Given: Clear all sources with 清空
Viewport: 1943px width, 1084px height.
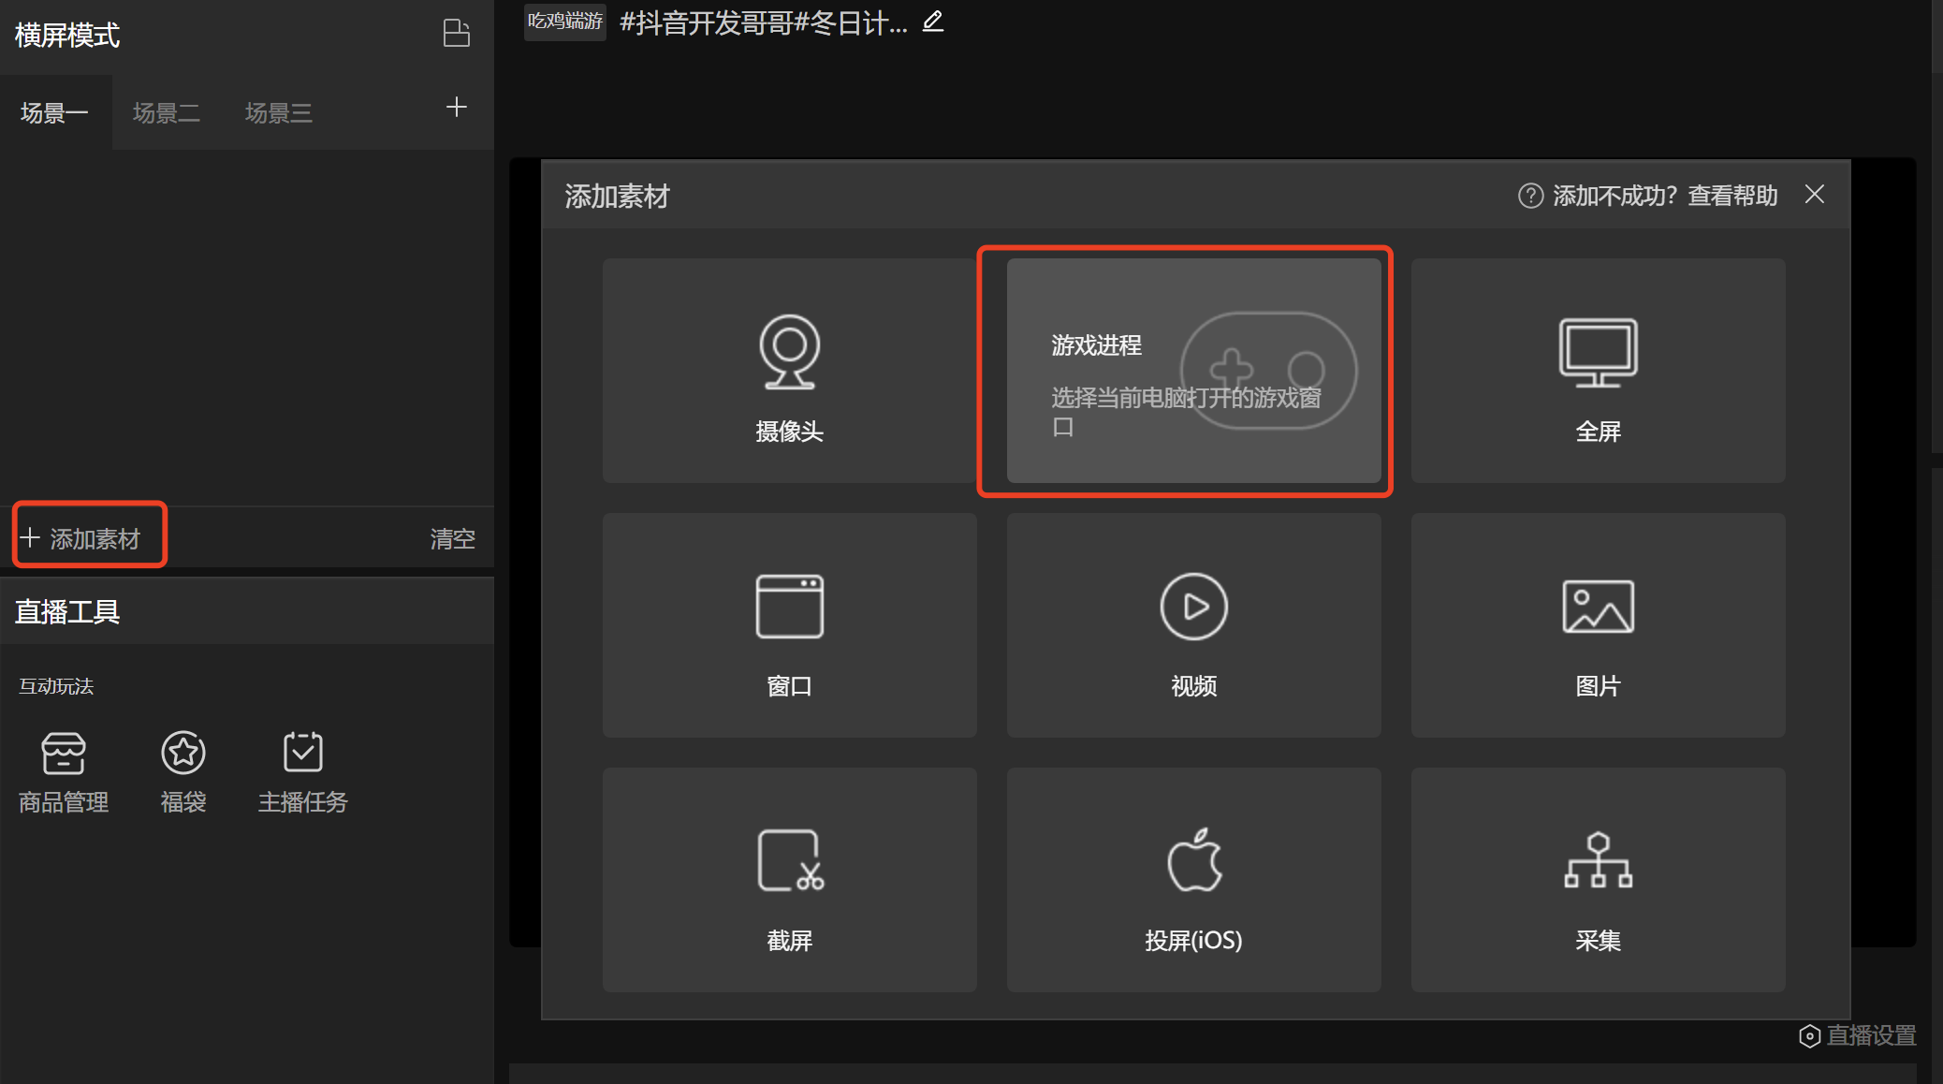Looking at the screenshot, I should click(x=452, y=538).
